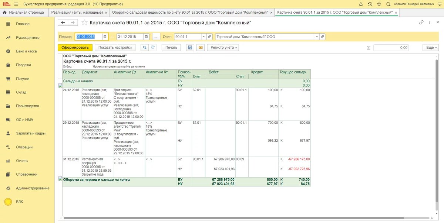Click Показать настройки button

tap(115, 48)
